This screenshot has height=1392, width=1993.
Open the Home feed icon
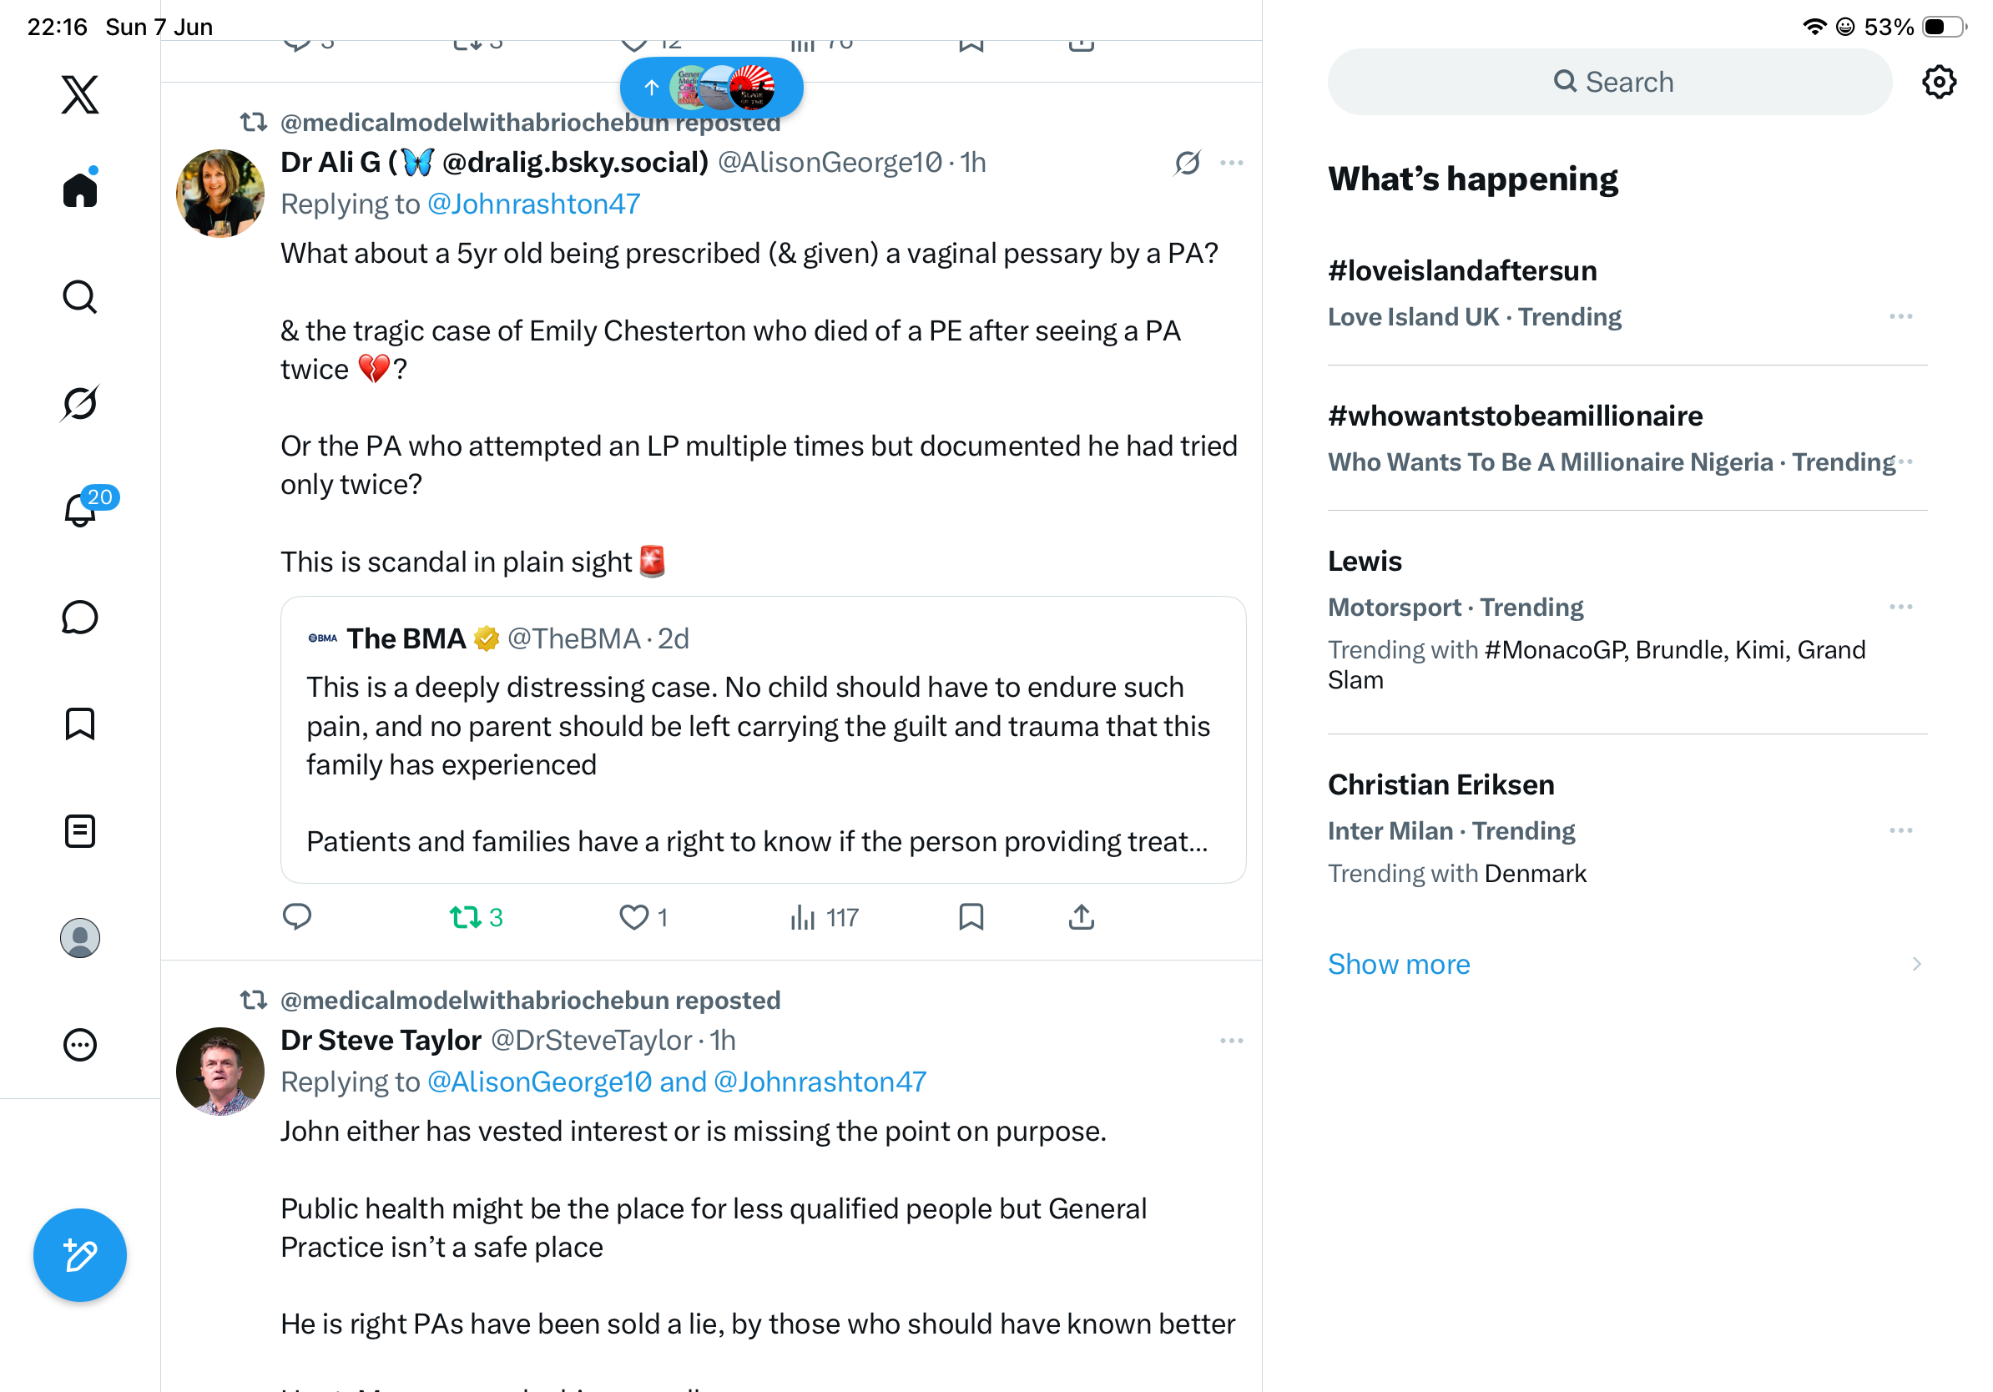pyautogui.click(x=80, y=189)
